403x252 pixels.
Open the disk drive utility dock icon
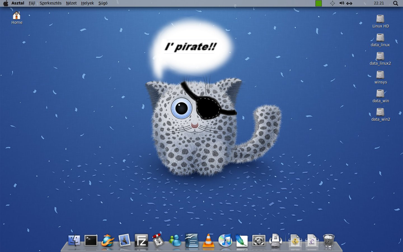pyautogui.click(x=276, y=241)
